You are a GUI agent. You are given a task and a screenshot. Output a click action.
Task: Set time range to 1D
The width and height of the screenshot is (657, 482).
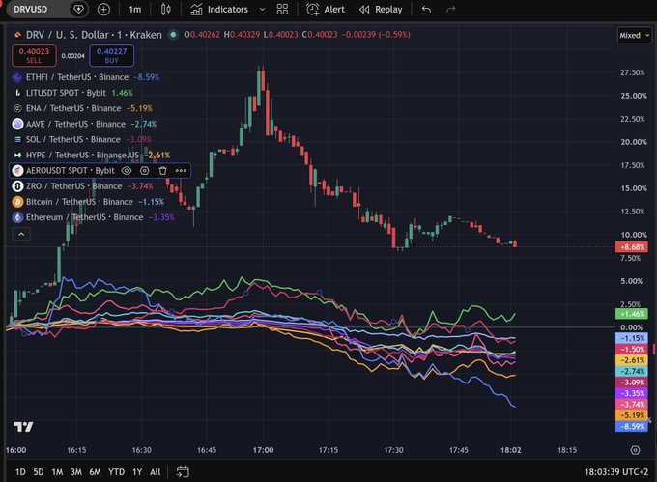[20, 472]
